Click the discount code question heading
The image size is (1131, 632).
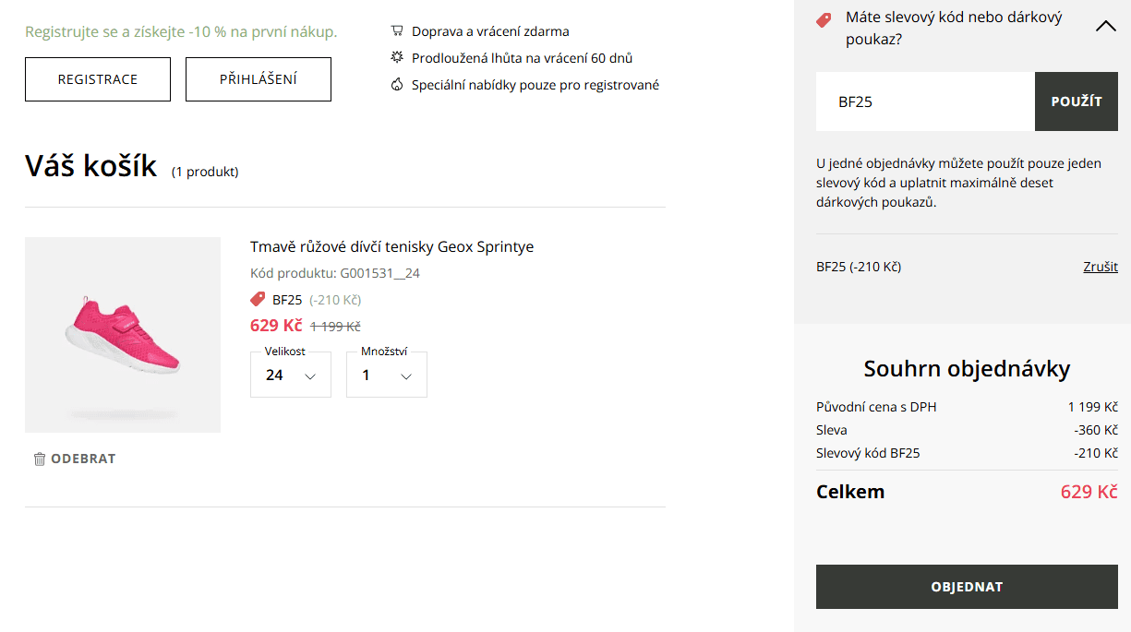coord(954,29)
